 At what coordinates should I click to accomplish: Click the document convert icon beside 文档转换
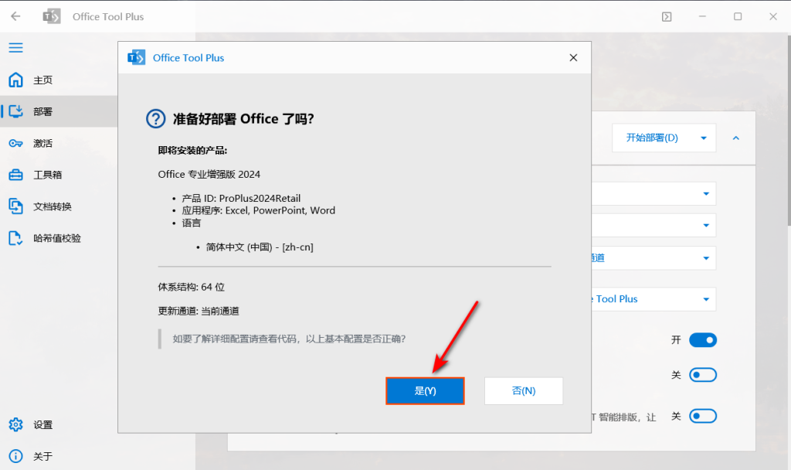(15, 206)
